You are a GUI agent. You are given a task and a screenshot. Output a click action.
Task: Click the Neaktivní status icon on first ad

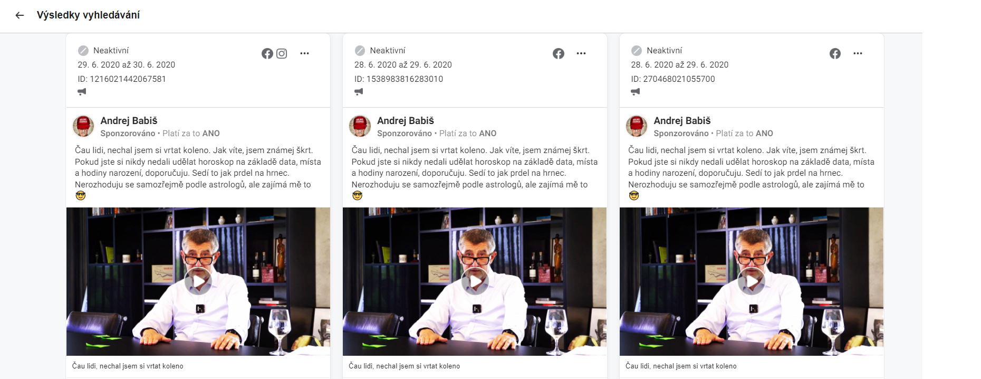(83, 51)
